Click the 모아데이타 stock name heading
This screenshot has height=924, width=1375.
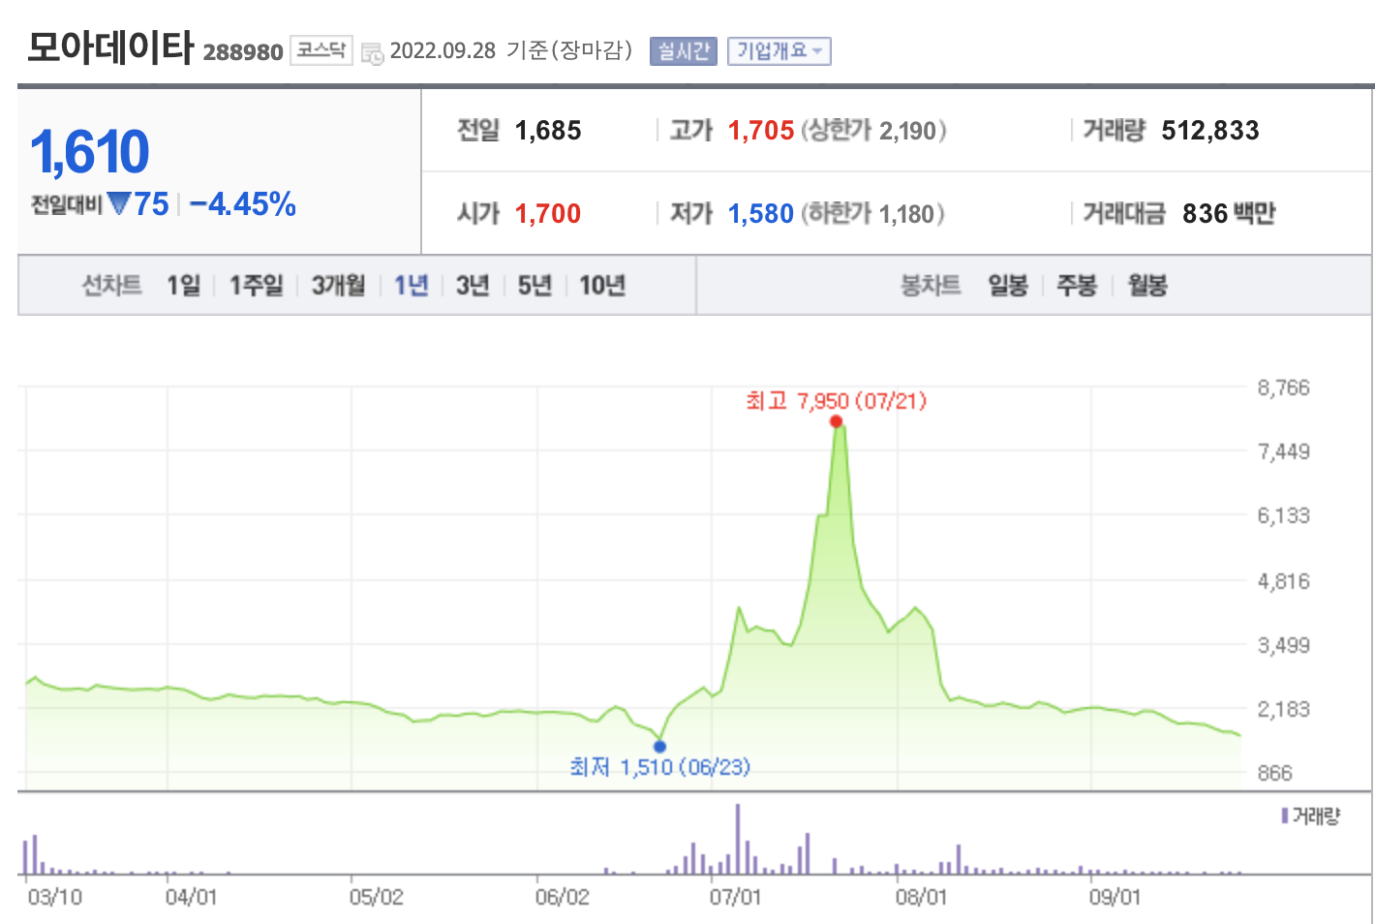pos(110,47)
